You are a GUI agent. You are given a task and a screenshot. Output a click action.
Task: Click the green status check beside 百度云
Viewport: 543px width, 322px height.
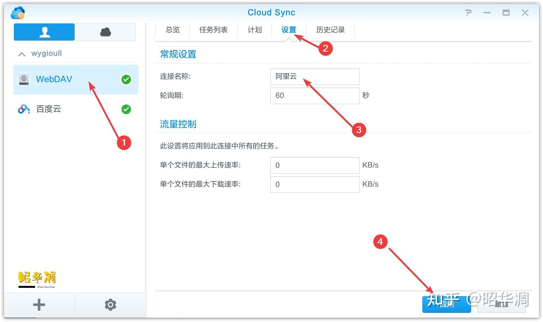pos(126,109)
